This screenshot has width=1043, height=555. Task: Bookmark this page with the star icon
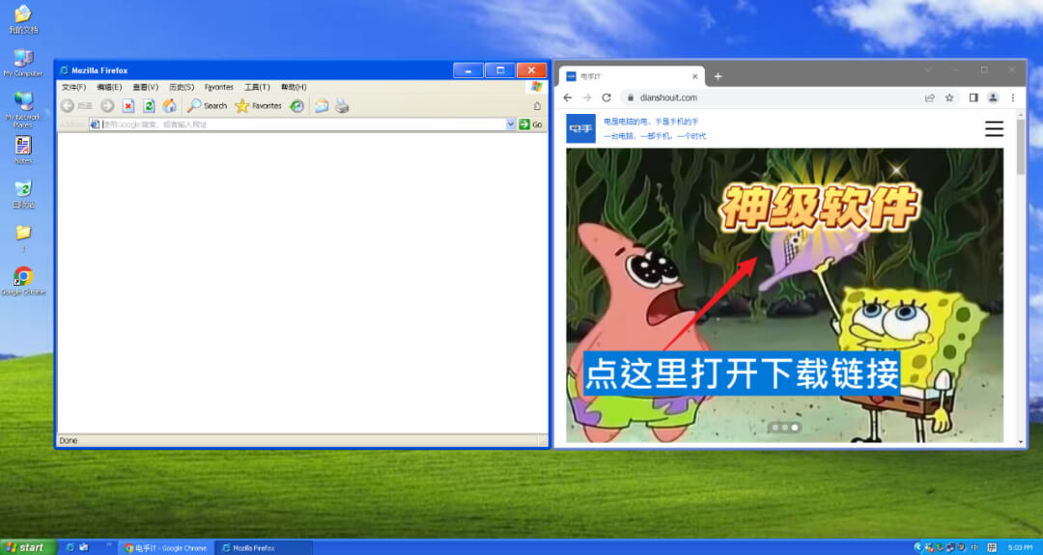pos(949,97)
